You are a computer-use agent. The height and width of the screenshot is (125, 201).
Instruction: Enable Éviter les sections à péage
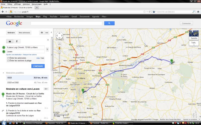(8, 61)
